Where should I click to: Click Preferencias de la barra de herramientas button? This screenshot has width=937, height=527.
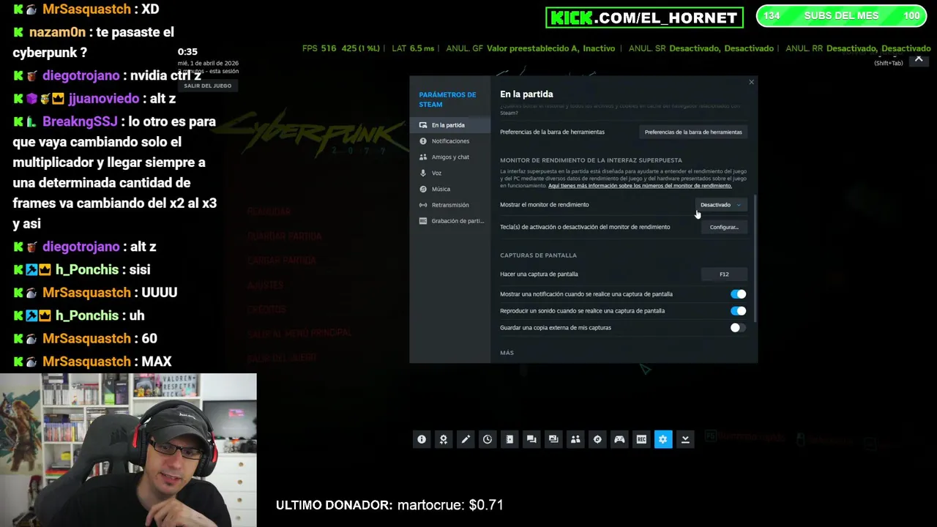pos(693,132)
